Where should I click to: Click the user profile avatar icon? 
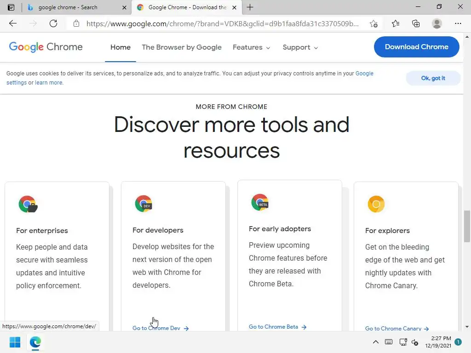coord(437,23)
